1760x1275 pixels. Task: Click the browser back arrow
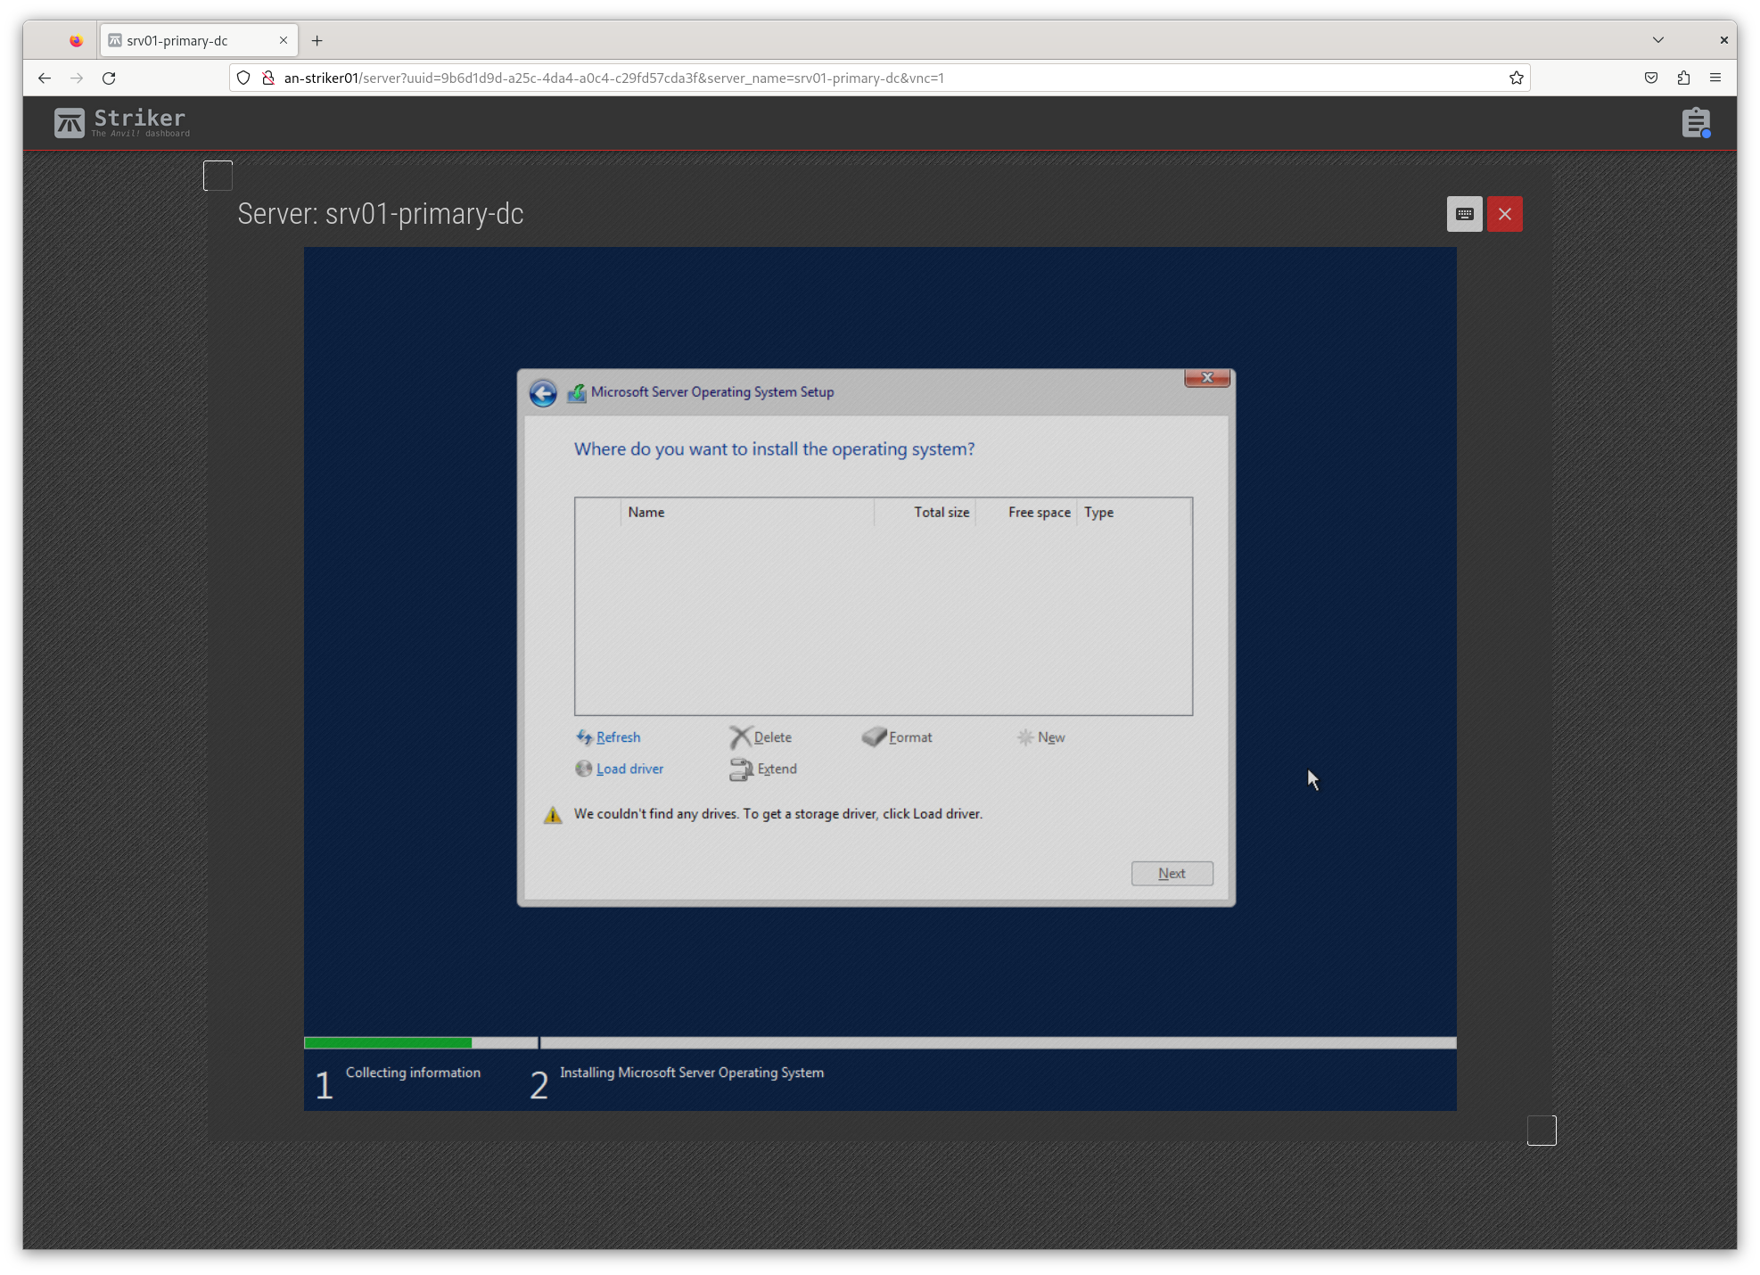click(45, 78)
